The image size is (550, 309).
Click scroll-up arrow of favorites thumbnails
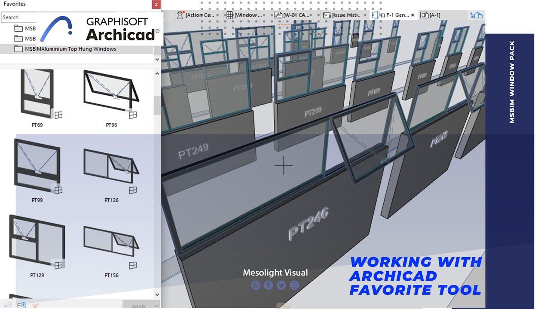[157, 73]
